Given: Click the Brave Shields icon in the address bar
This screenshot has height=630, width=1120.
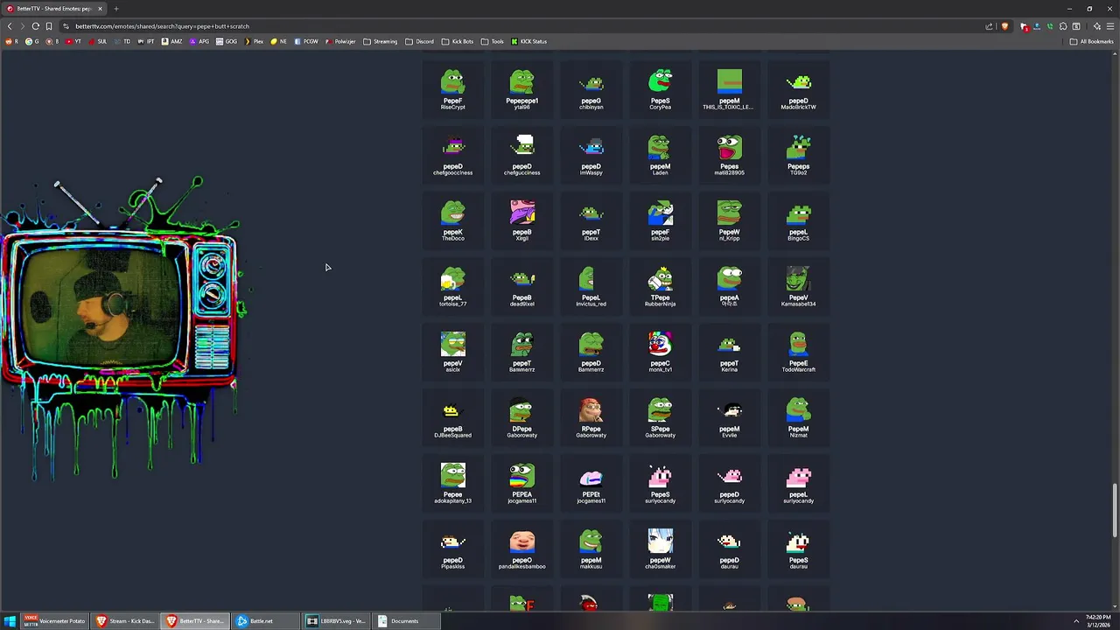Looking at the screenshot, I should (x=1004, y=26).
